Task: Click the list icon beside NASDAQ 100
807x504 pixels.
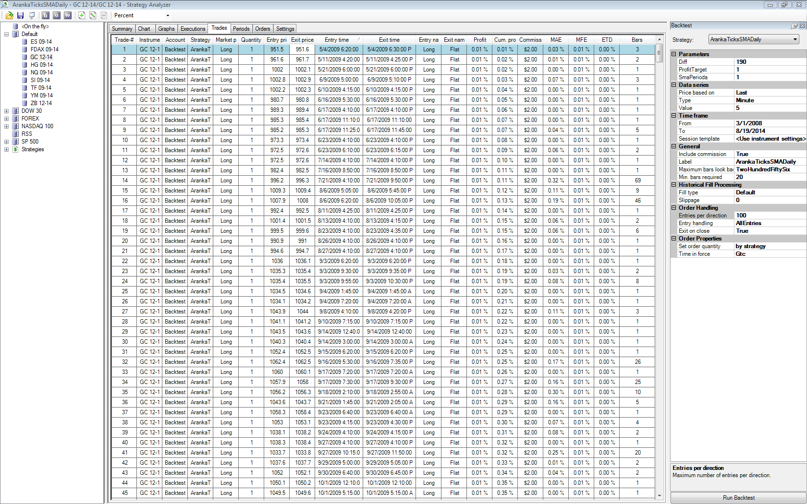Action: pyautogui.click(x=15, y=126)
